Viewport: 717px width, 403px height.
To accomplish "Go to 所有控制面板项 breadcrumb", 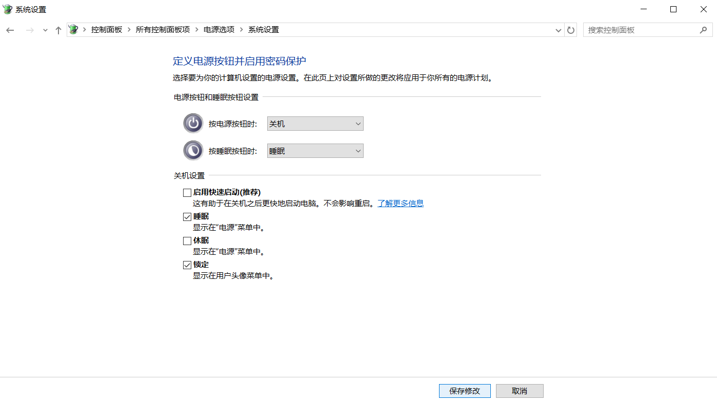I will click(163, 30).
